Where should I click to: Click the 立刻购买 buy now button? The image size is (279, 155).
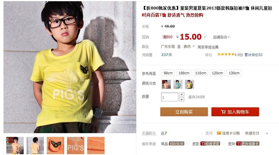tap(184, 112)
